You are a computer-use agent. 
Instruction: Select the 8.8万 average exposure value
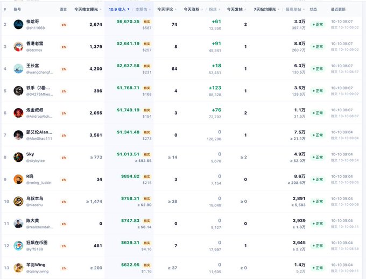tap(300, 44)
